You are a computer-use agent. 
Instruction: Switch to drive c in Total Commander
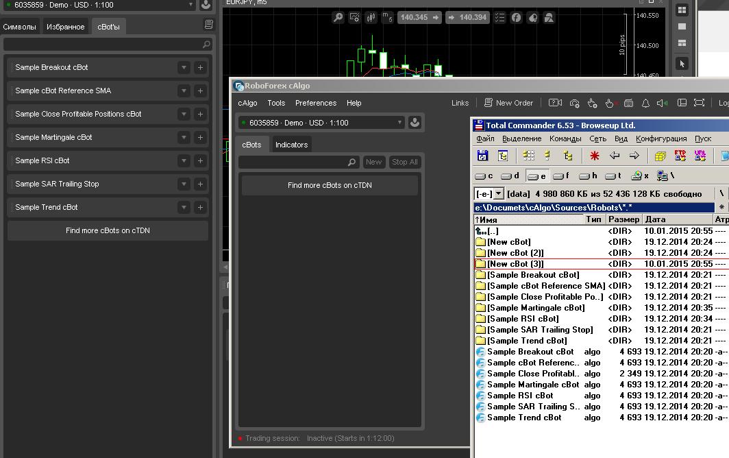(x=484, y=176)
